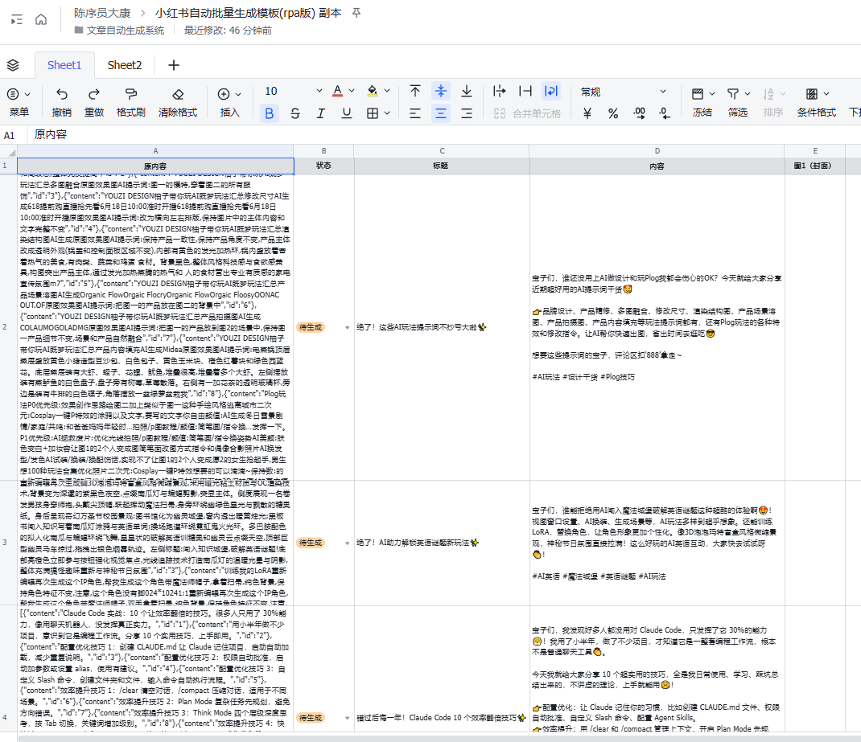Apply underline formatting
861x742 pixels.
347,113
